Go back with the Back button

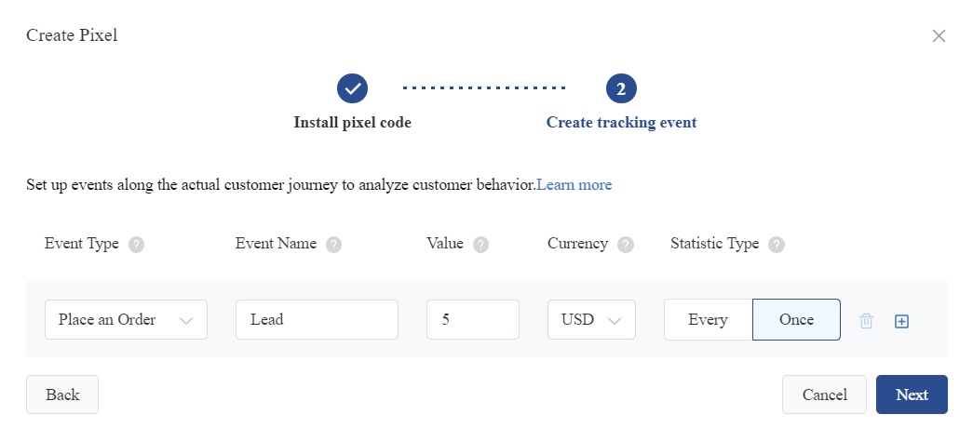[x=62, y=395]
